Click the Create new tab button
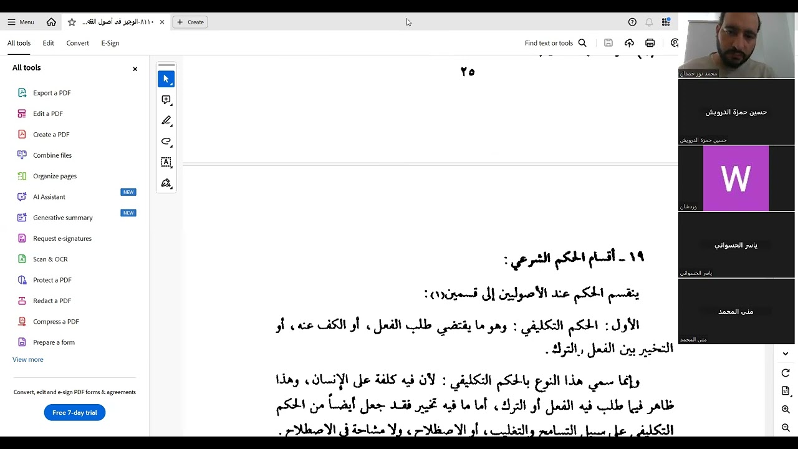 tap(190, 22)
